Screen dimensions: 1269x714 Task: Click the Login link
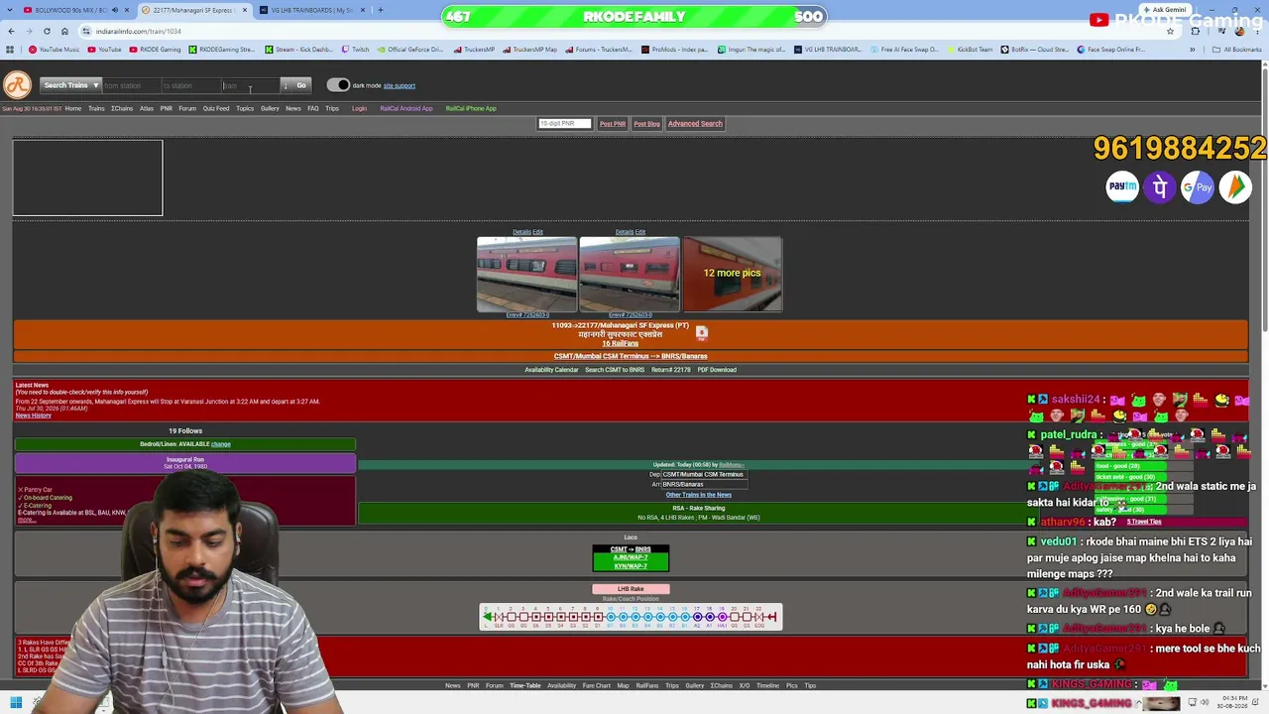(x=359, y=108)
